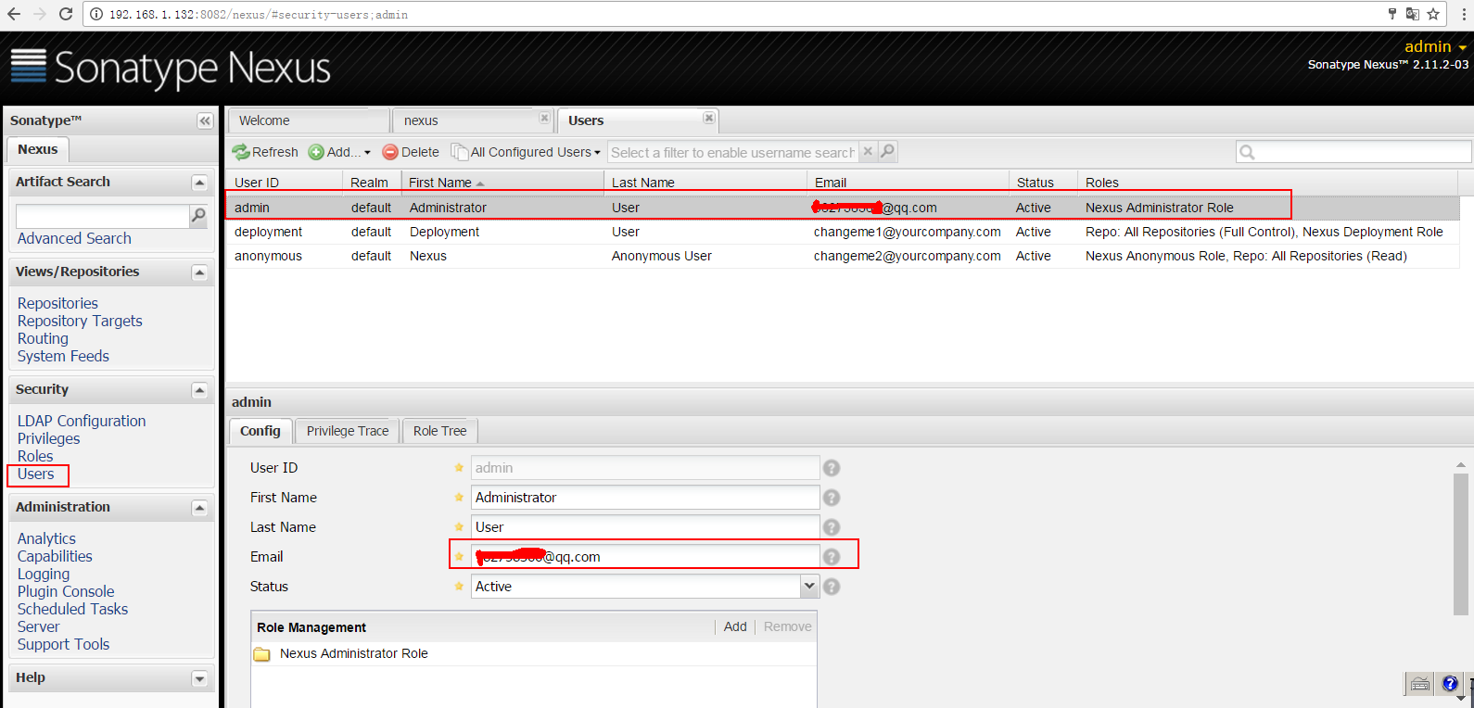This screenshot has height=708, width=1474.
Task: Select the Config tab
Action: [260, 431]
